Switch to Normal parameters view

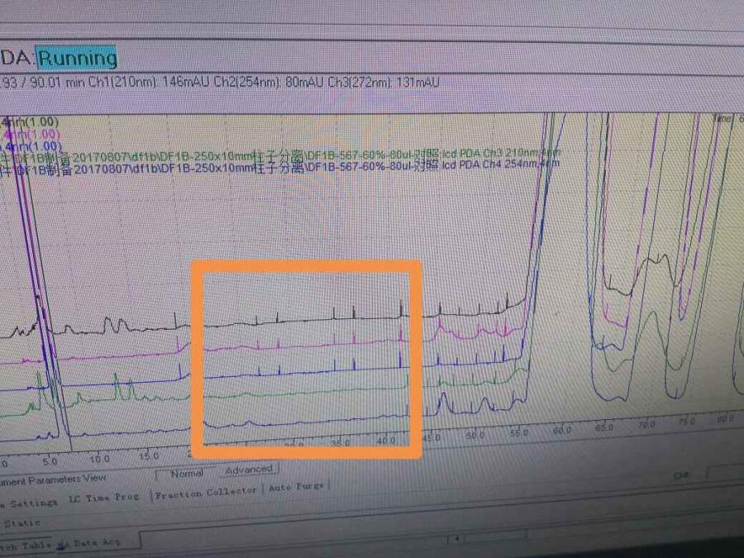(187, 474)
